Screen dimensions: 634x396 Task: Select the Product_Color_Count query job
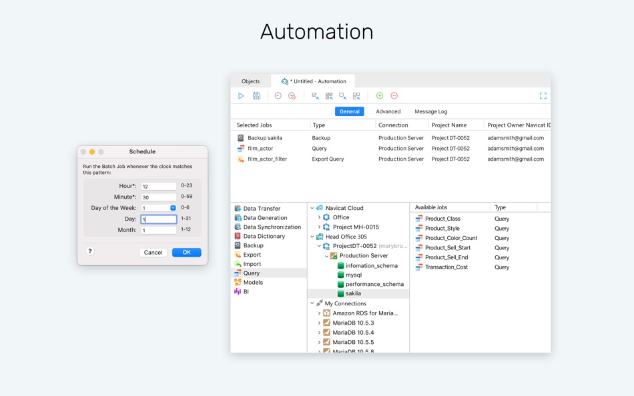point(451,238)
